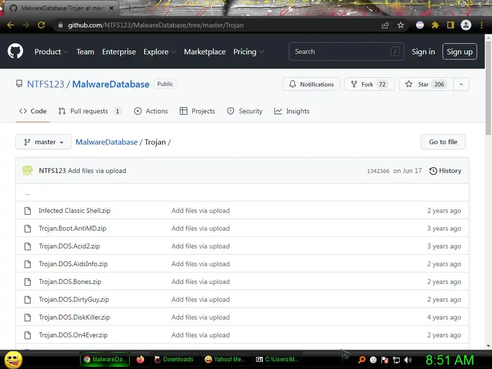Open commit hash 1342366
The image size is (492, 369).
click(x=378, y=171)
